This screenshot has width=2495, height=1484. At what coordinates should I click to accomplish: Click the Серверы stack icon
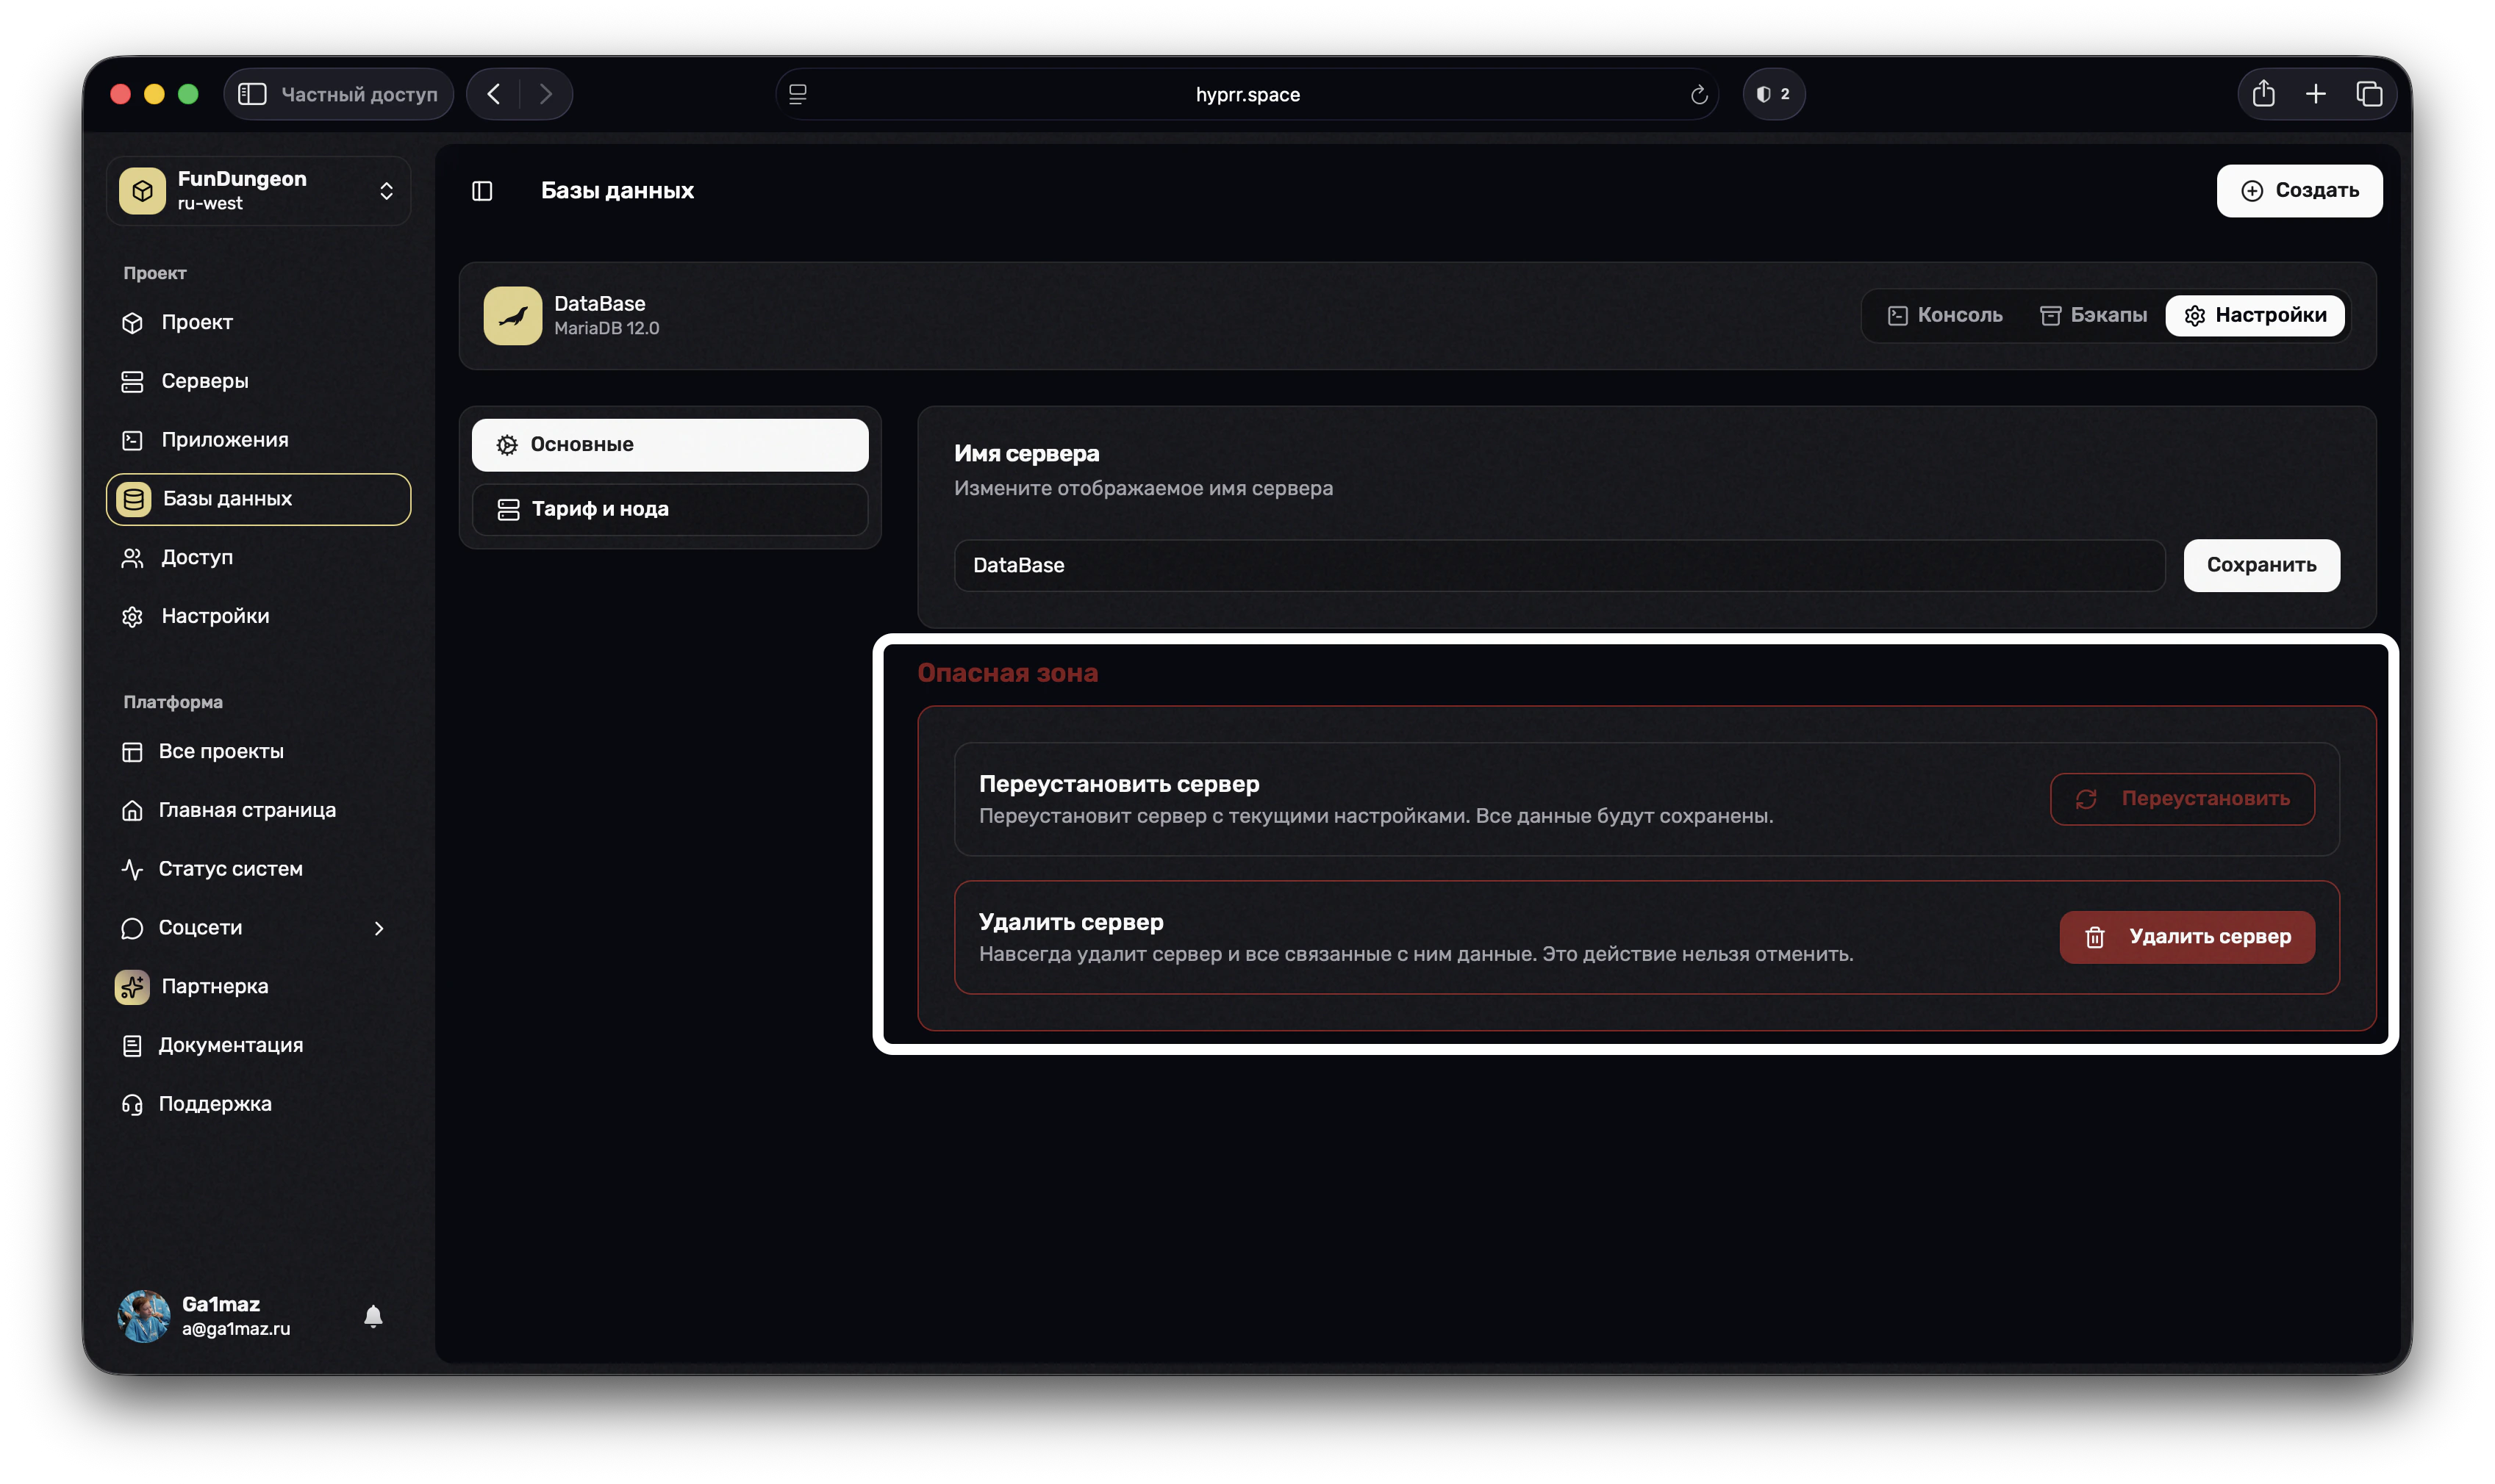point(132,381)
